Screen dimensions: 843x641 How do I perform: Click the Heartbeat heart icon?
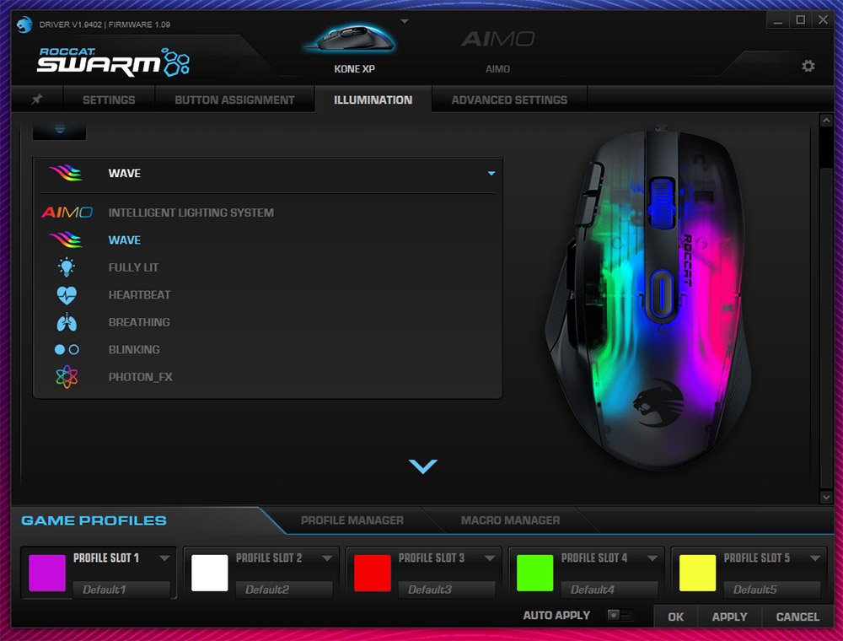click(67, 294)
